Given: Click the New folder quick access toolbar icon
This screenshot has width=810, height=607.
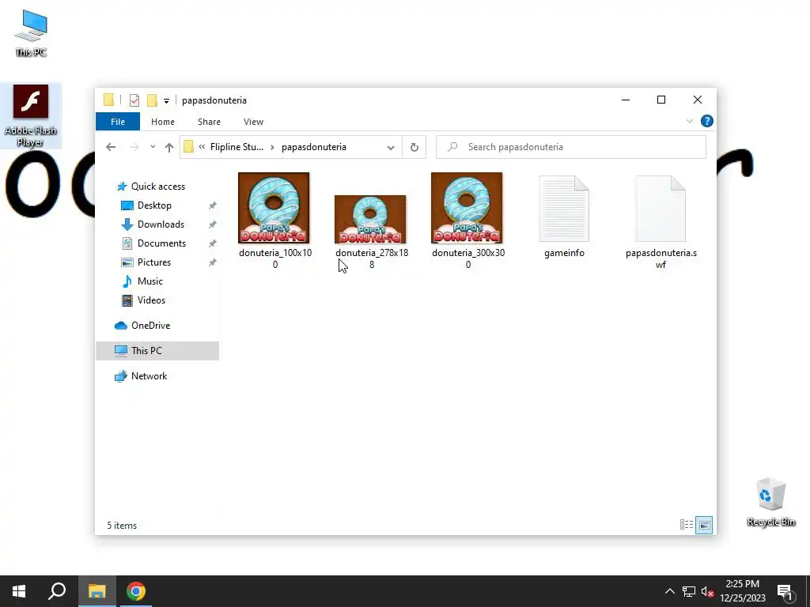Looking at the screenshot, I should coord(152,100).
